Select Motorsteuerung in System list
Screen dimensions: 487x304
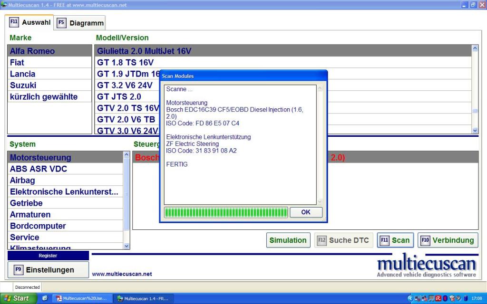pyautogui.click(x=66, y=157)
